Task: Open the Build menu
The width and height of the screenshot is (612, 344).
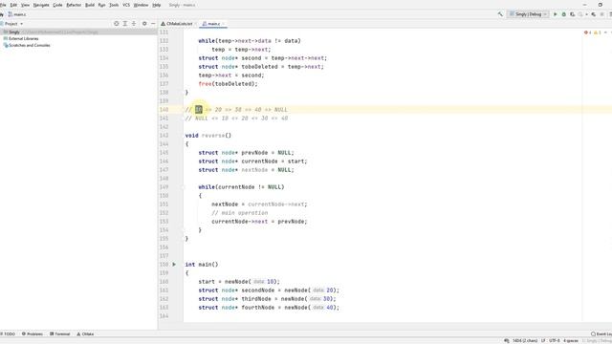Action: 90,5
